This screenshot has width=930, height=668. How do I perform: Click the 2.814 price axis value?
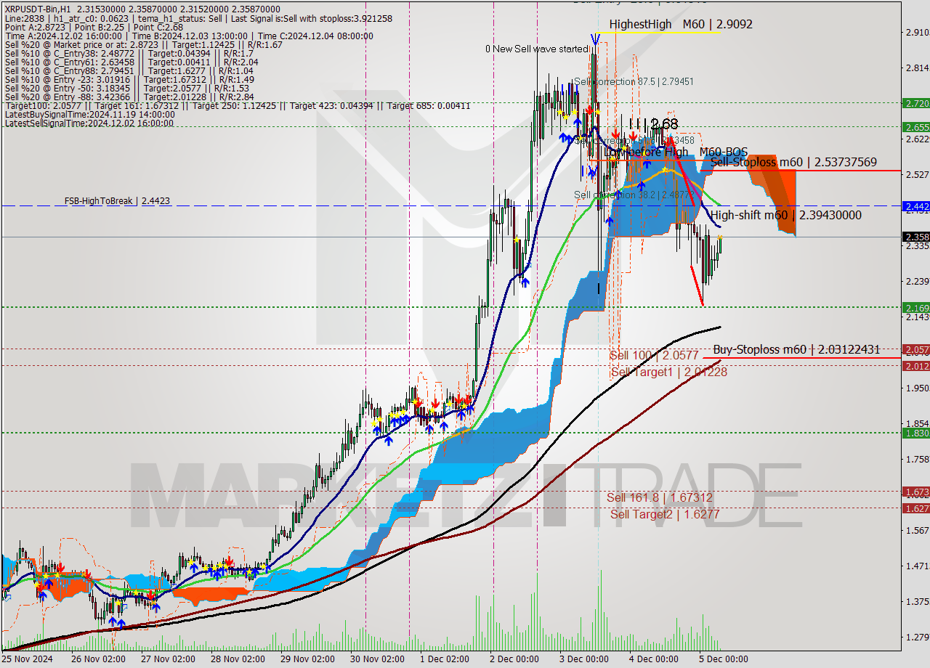click(x=918, y=68)
